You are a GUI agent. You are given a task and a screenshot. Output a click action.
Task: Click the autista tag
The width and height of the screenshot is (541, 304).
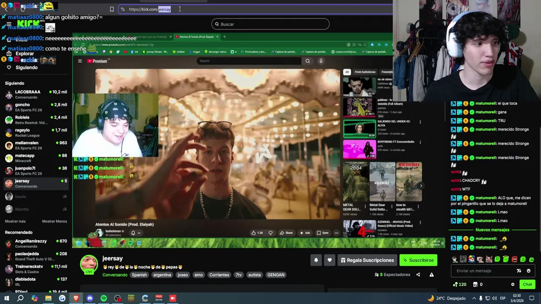click(x=254, y=275)
